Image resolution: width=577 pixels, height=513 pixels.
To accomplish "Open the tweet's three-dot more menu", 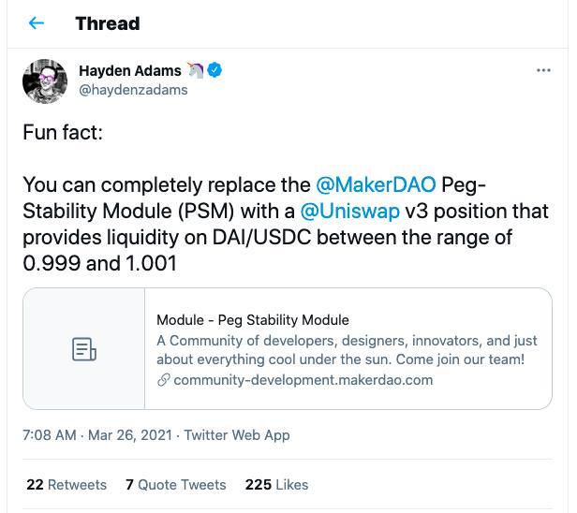I will [x=543, y=70].
